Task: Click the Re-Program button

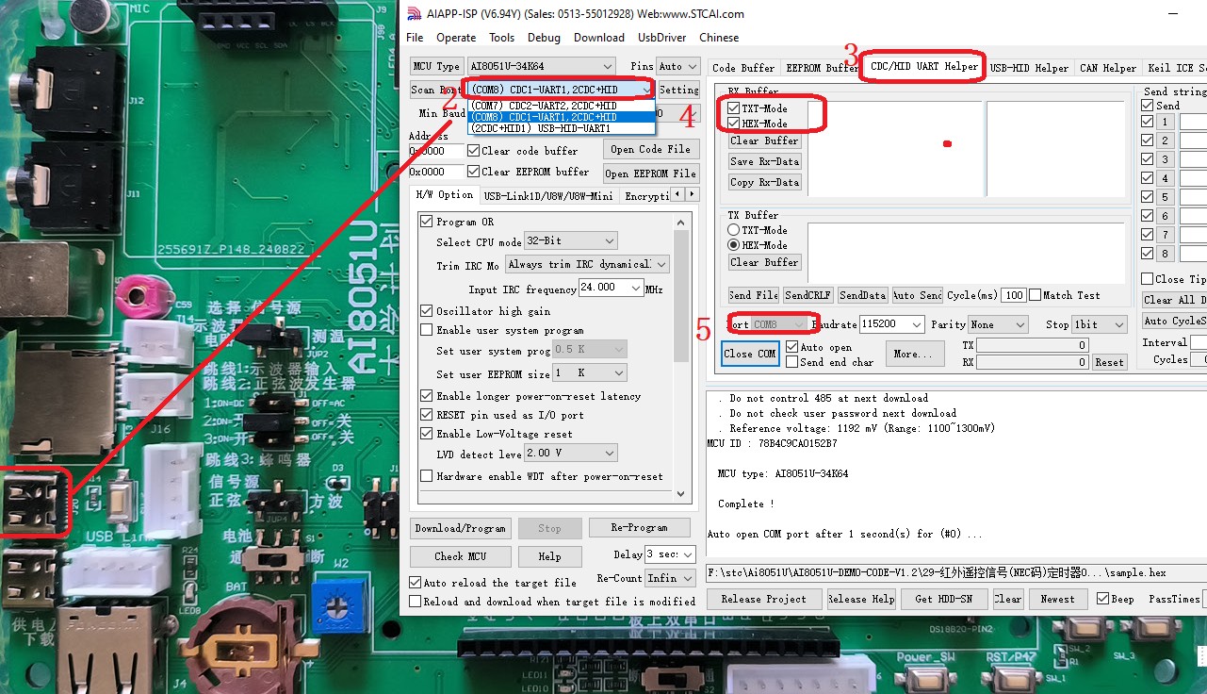Action: tap(639, 528)
